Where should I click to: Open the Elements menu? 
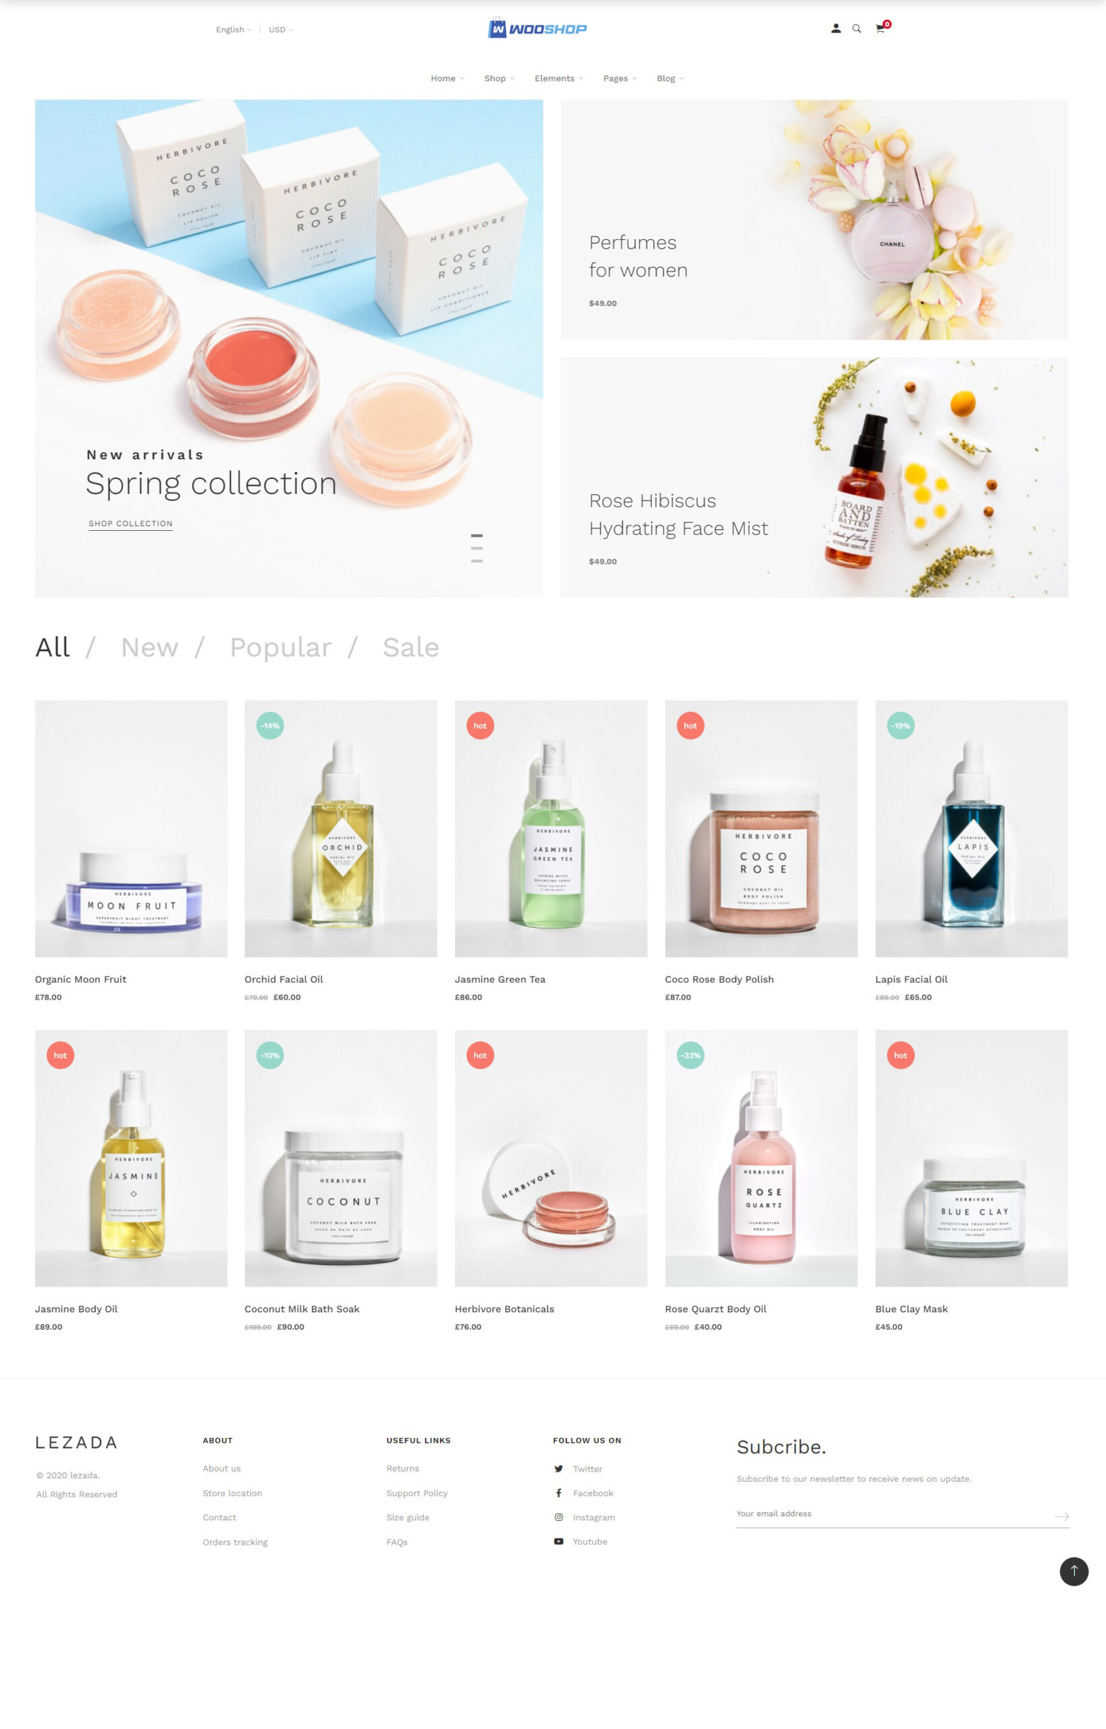(559, 78)
